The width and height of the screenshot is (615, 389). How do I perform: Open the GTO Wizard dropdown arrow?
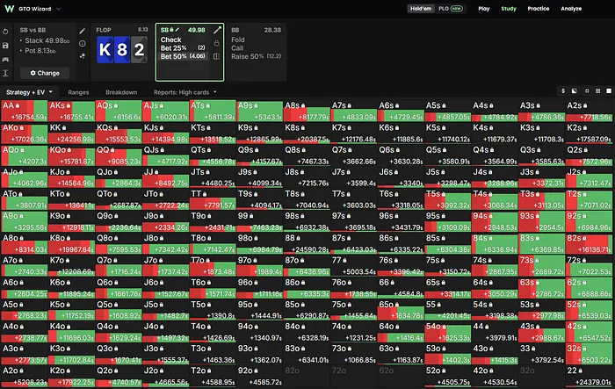click(59, 9)
